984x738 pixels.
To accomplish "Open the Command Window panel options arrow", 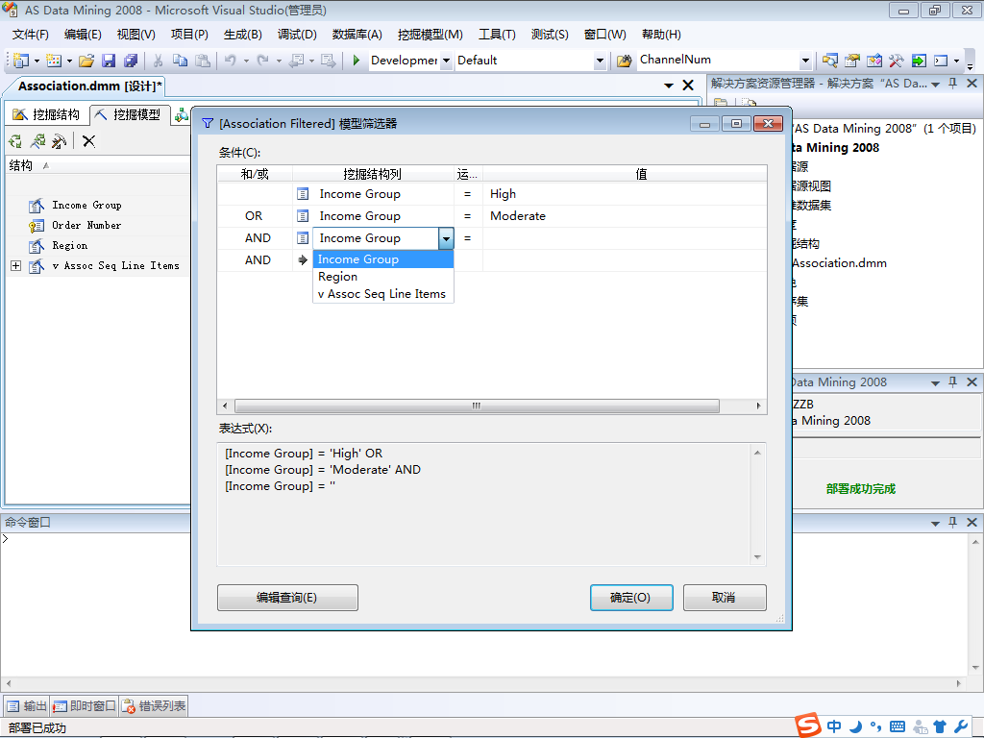I will pos(935,523).
